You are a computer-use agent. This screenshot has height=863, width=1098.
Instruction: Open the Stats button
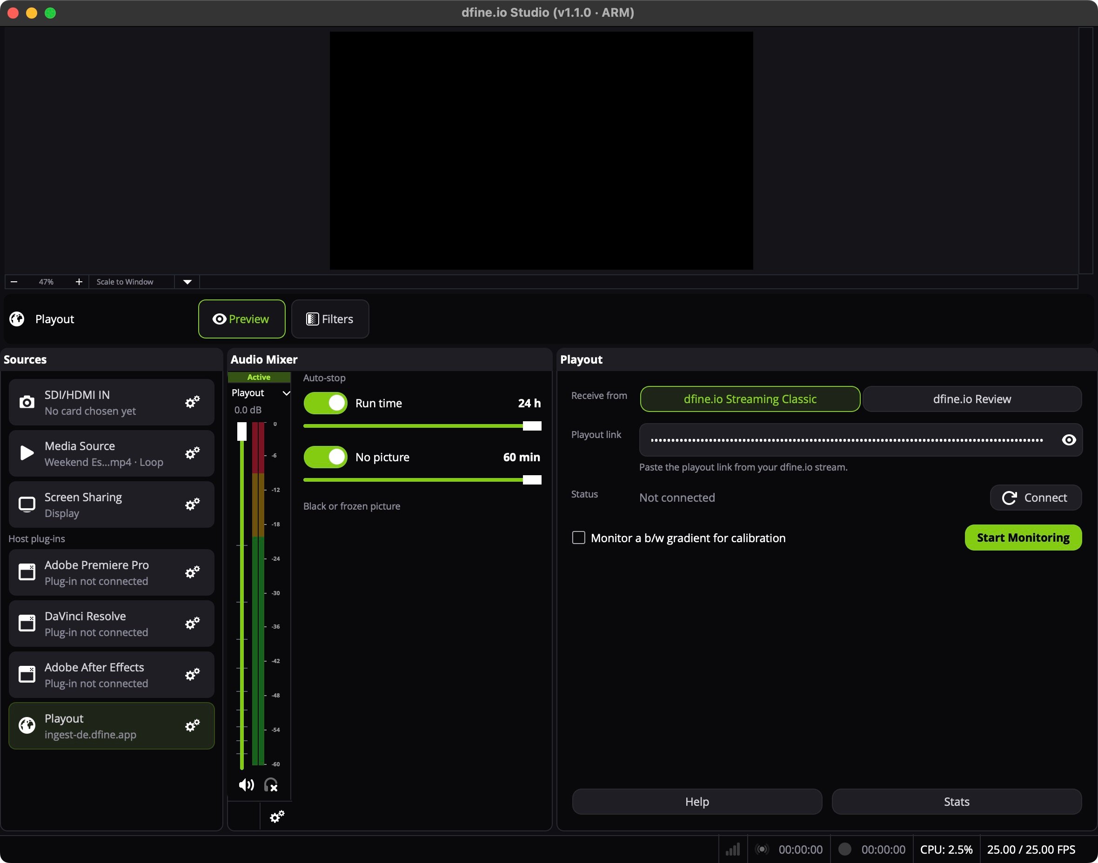point(957,802)
